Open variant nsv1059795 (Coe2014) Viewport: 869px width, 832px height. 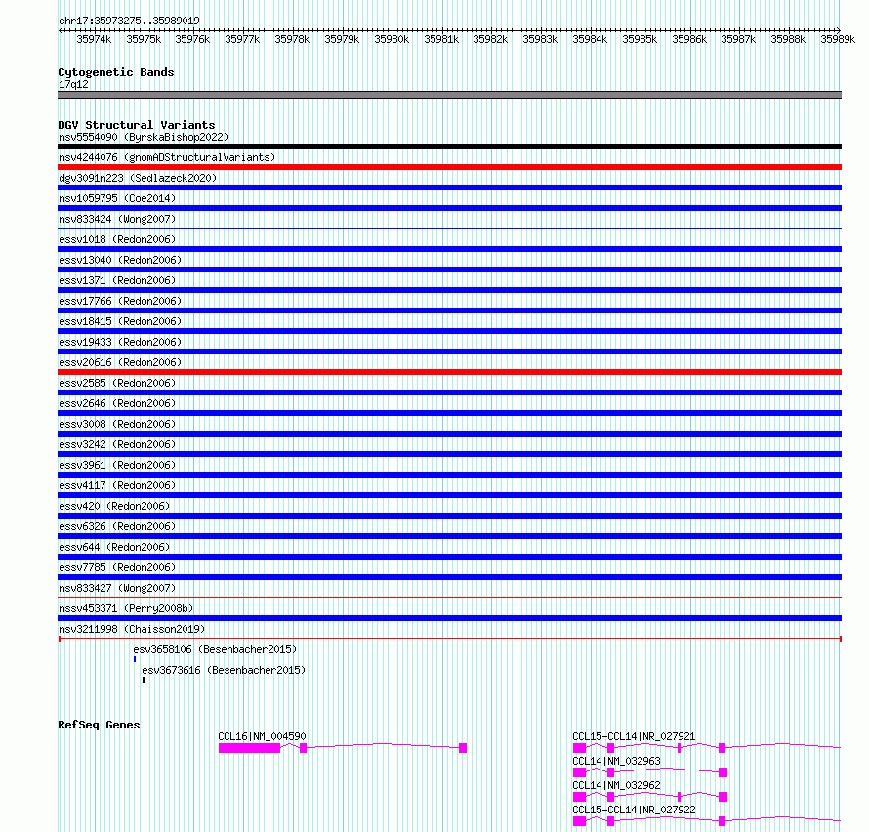pos(117,198)
